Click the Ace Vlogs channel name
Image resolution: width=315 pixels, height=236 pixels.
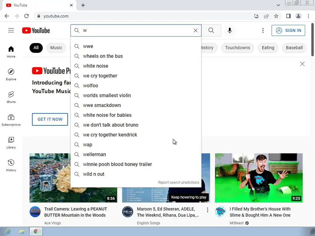point(52,223)
